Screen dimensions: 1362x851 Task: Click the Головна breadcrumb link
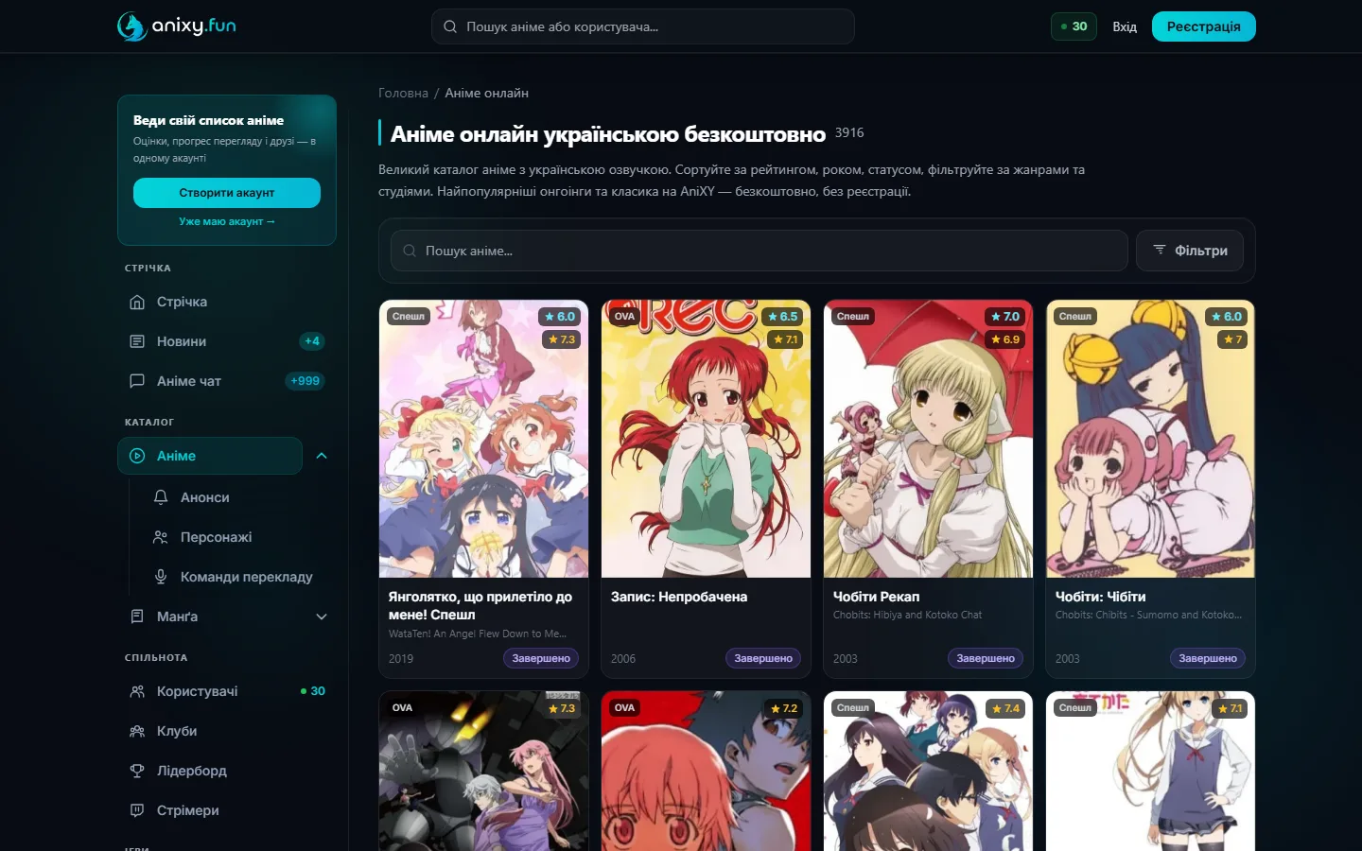[x=403, y=93]
